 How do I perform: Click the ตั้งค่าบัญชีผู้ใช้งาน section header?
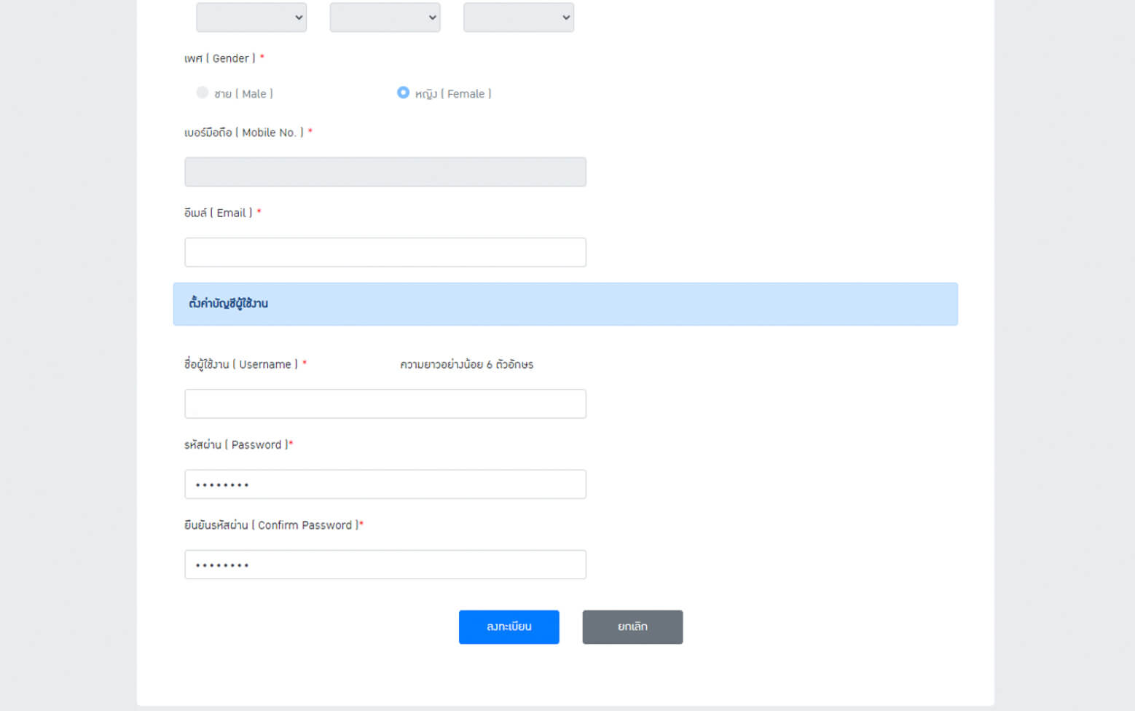click(x=228, y=304)
